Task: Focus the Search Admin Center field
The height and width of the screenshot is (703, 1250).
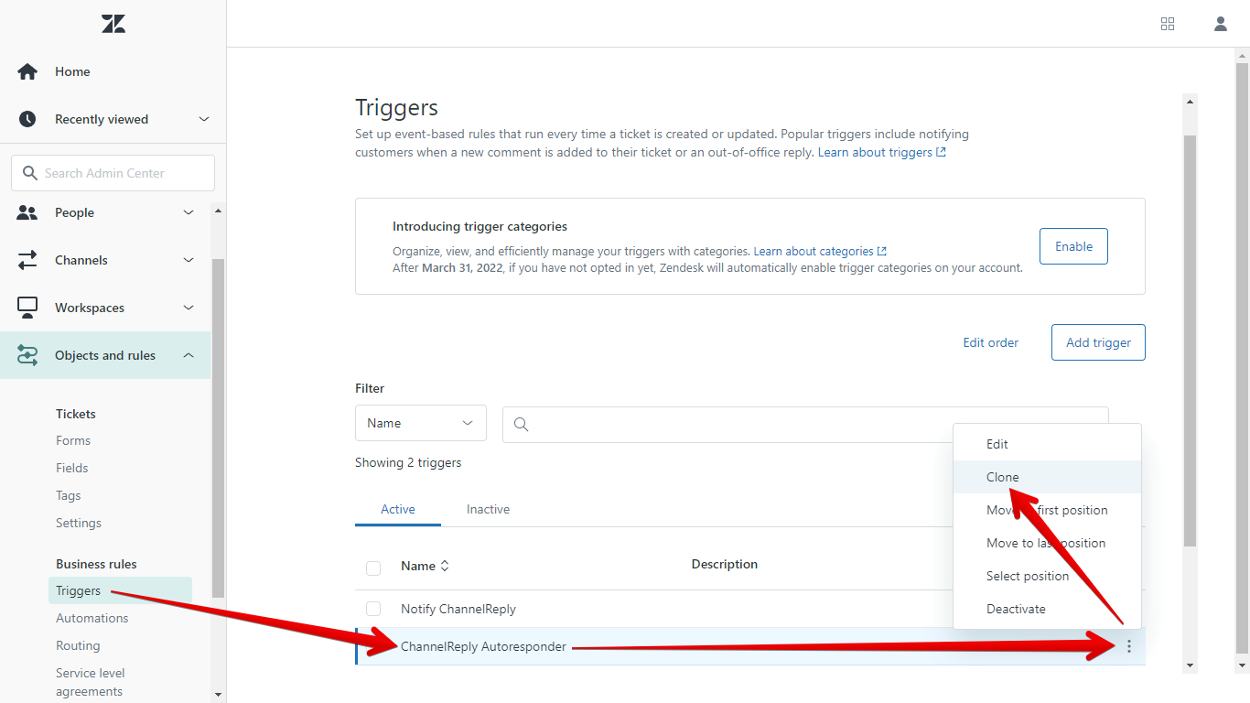Action: [x=113, y=173]
